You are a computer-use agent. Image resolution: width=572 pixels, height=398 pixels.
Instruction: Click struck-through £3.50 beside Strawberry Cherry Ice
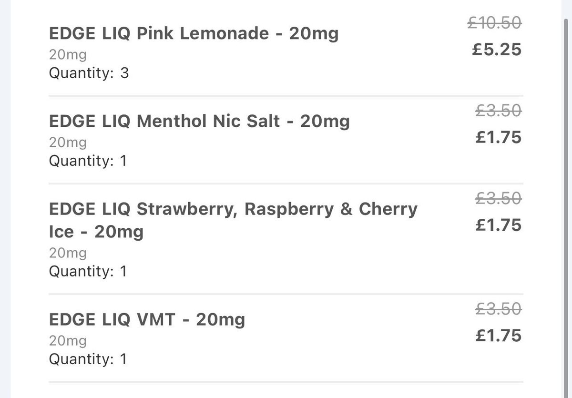tap(499, 198)
